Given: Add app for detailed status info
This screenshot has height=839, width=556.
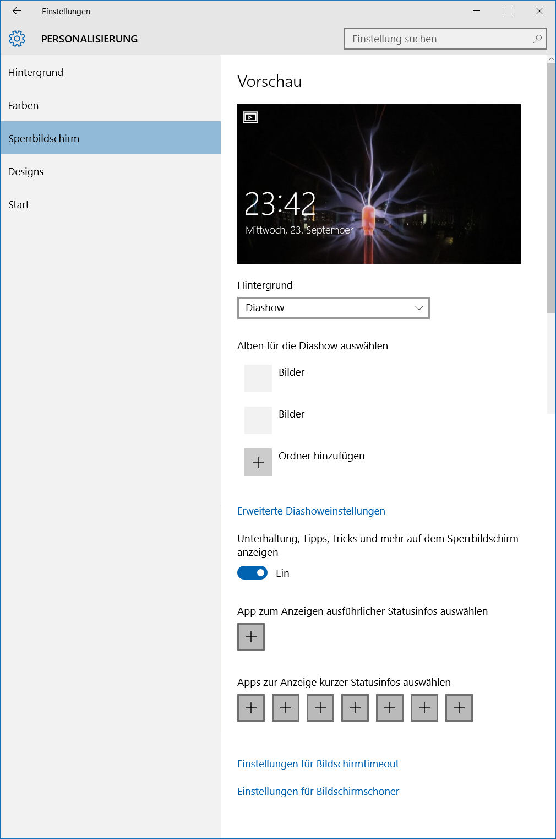Looking at the screenshot, I should [251, 637].
